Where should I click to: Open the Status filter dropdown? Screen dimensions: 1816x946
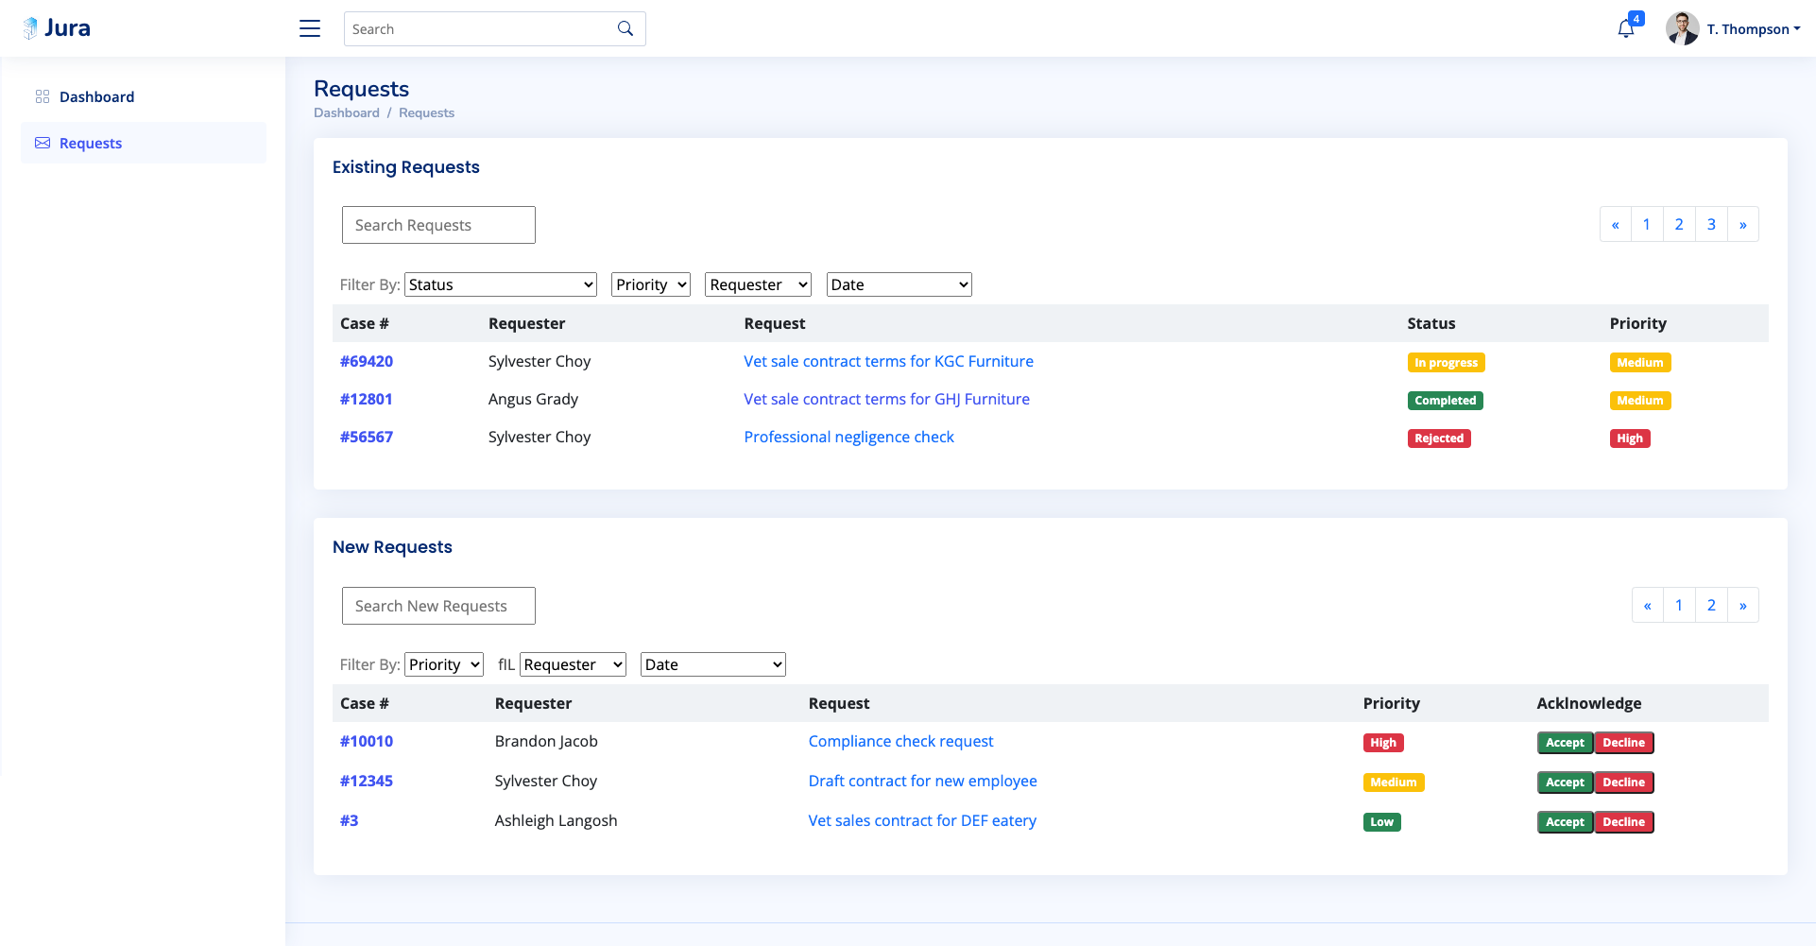point(501,284)
